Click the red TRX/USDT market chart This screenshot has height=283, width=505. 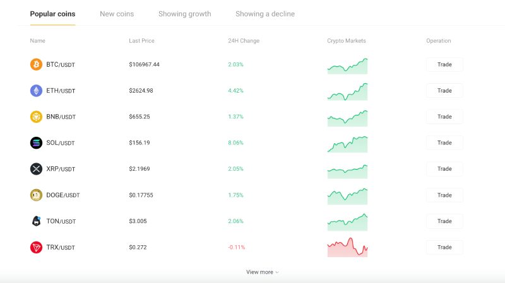click(347, 248)
